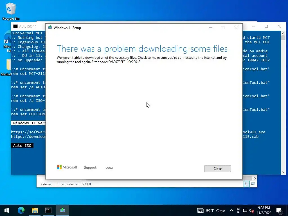Viewport: 288px width, 216px height.
Task: Click the Close button in Windows 11 Setup
Action: point(217,169)
